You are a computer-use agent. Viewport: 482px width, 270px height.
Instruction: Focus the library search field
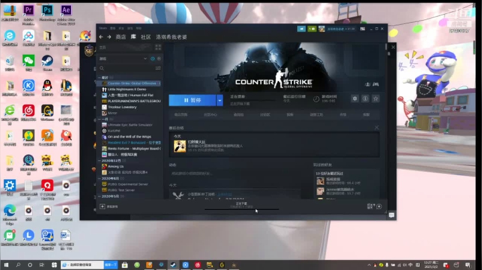click(127, 68)
